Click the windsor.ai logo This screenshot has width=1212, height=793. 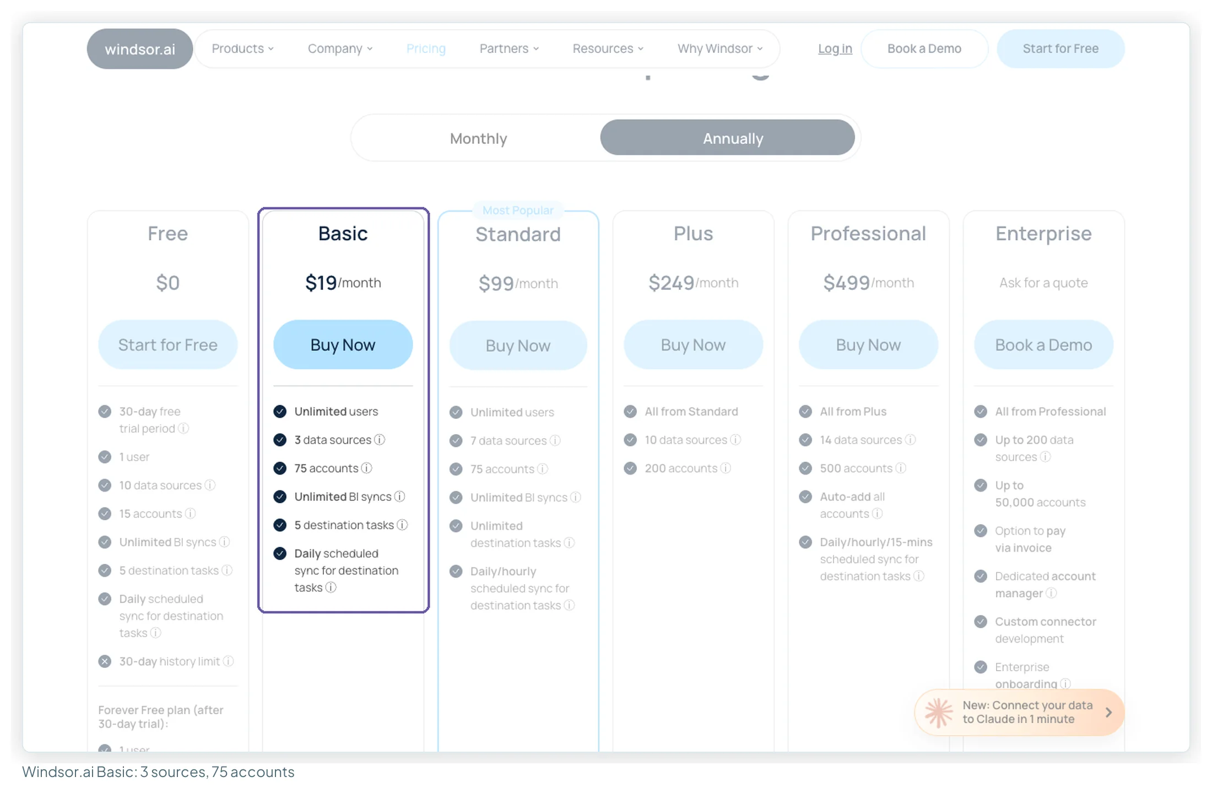coord(140,48)
